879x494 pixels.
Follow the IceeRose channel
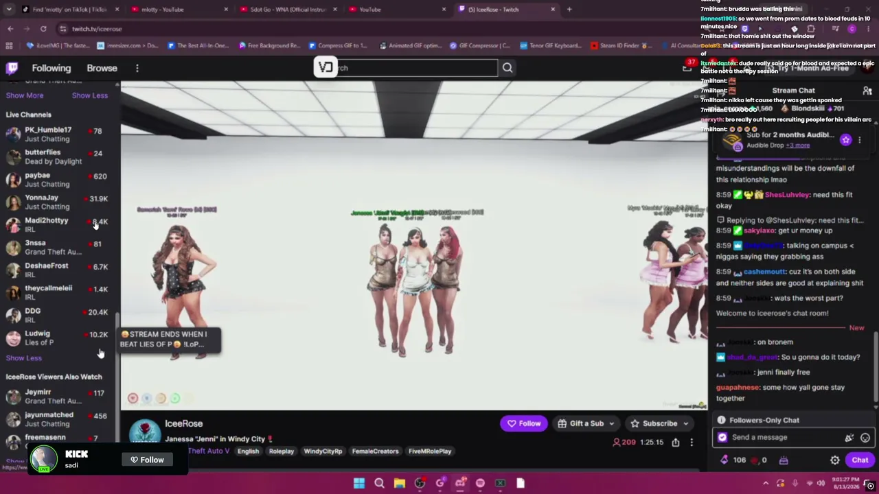click(x=524, y=424)
